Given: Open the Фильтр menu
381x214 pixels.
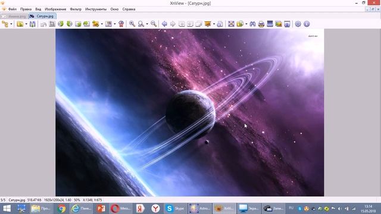Looking at the screenshot, I should (x=76, y=9).
